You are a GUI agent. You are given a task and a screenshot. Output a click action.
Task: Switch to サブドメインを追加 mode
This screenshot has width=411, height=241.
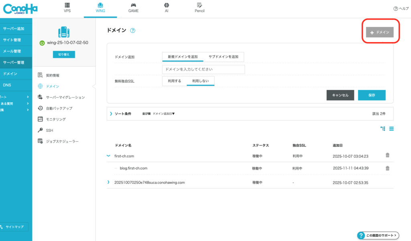[224, 57]
